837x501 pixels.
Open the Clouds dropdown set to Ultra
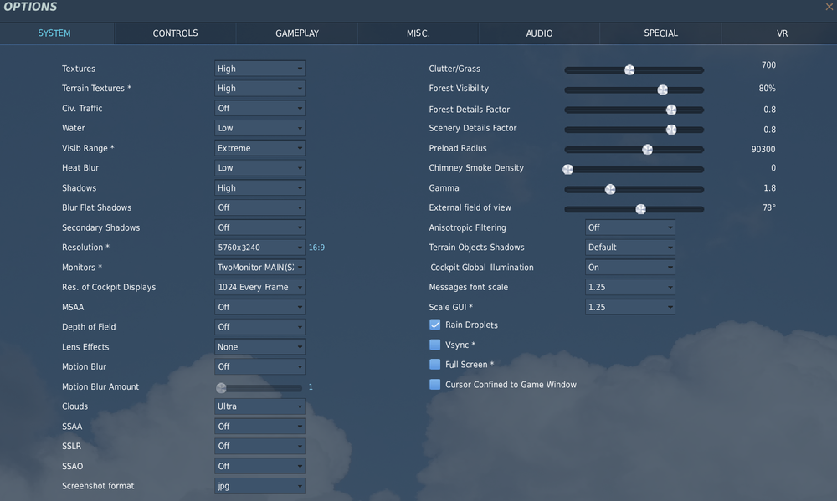(x=259, y=406)
